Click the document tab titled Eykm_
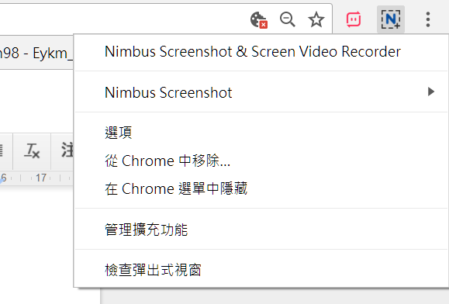This screenshot has width=449, height=304. (x=36, y=53)
